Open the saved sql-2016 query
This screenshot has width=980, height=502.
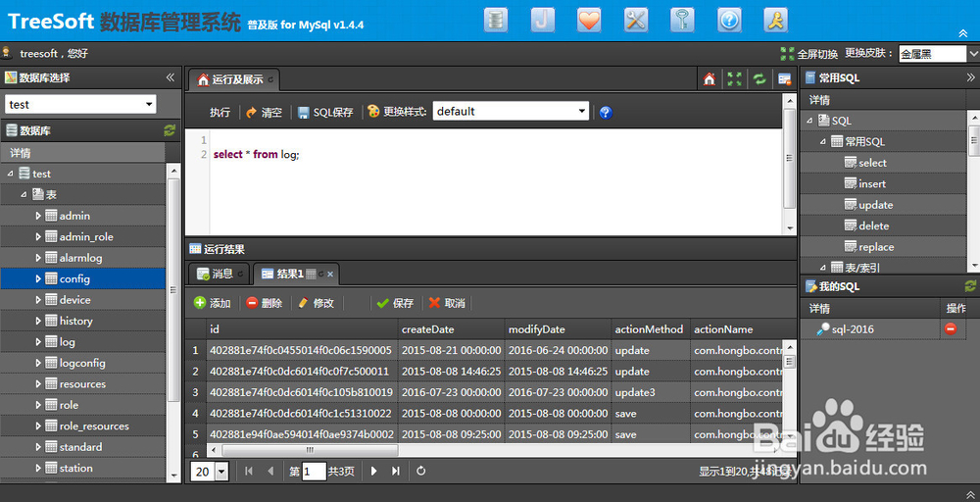pyautogui.click(x=853, y=329)
